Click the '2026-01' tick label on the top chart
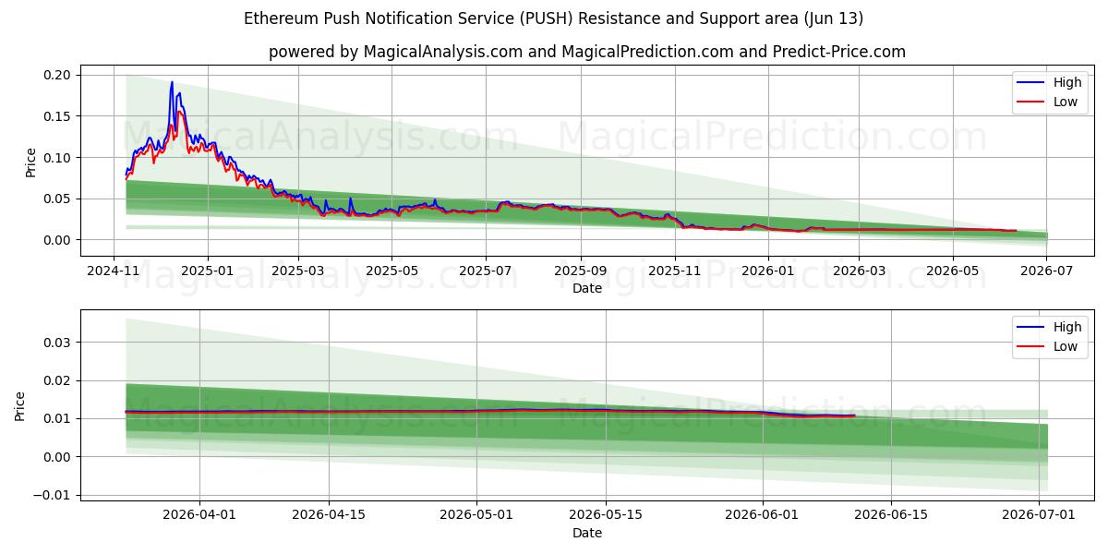1108x554 pixels. point(769,271)
